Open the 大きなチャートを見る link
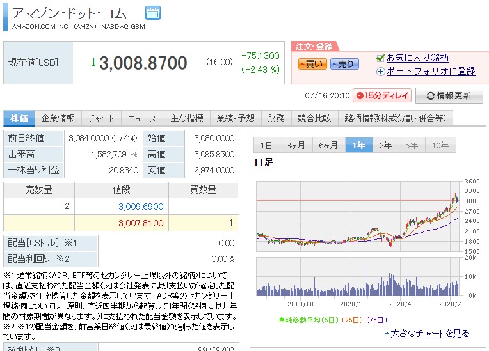489x351 pixels. [x=430, y=333]
